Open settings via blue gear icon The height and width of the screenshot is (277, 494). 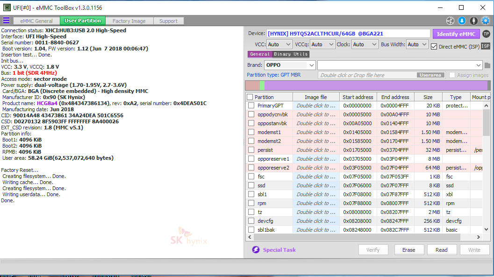coord(486,21)
